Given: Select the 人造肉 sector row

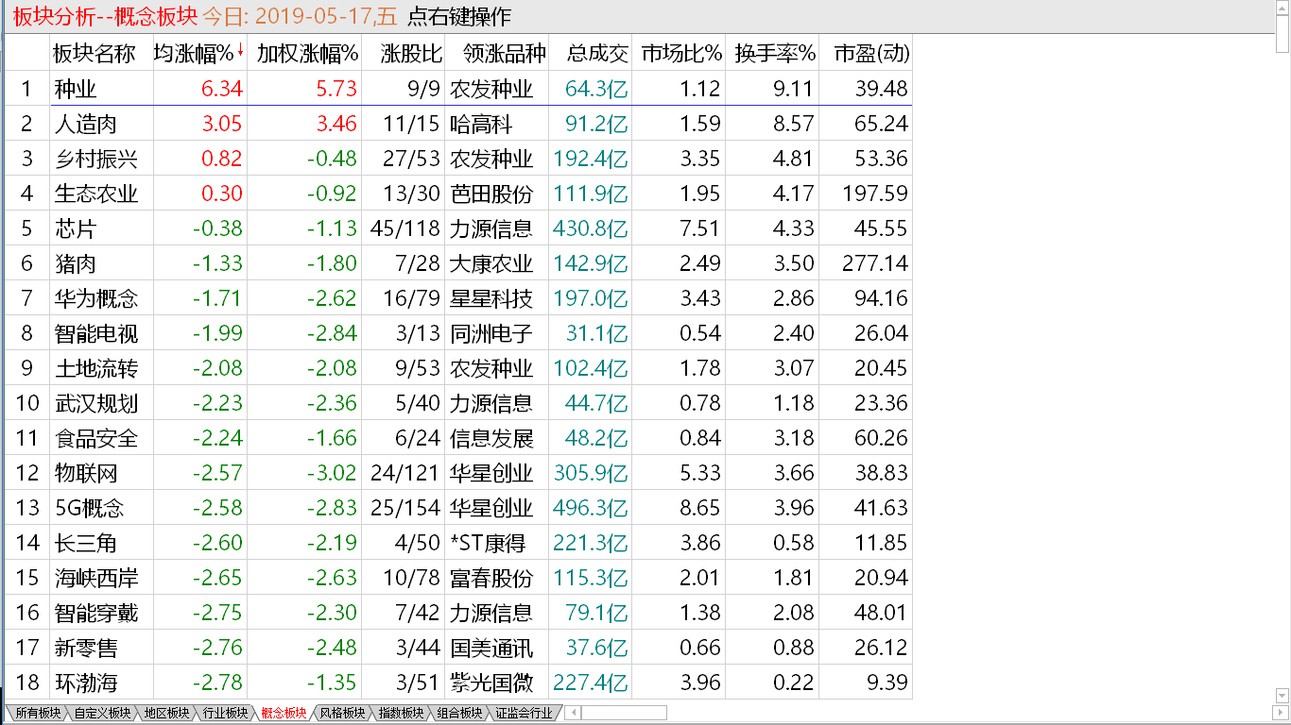Looking at the screenshot, I should 458,124.
